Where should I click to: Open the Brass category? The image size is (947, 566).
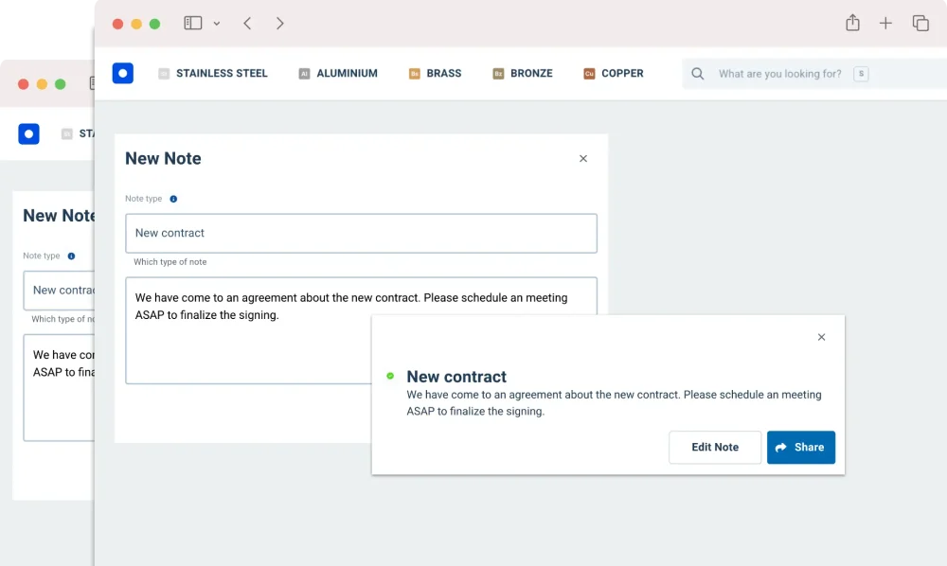(436, 74)
